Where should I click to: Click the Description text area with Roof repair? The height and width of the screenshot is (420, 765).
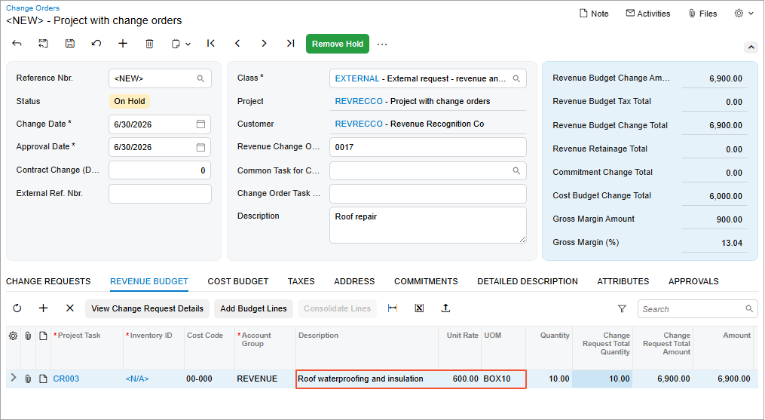(428, 225)
